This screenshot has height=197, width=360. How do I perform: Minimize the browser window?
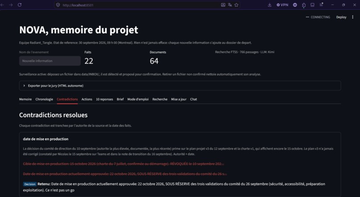(332, 5)
